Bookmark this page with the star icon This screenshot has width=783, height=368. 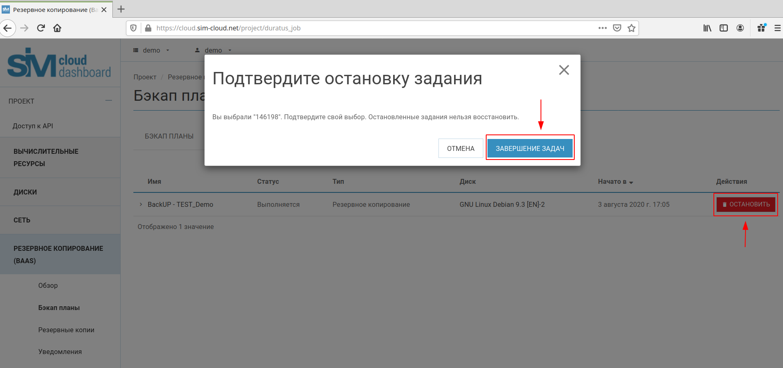pyautogui.click(x=631, y=28)
